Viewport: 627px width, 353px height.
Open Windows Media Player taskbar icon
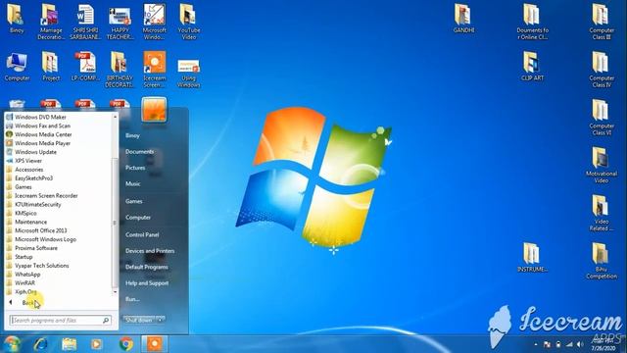[x=96, y=344]
